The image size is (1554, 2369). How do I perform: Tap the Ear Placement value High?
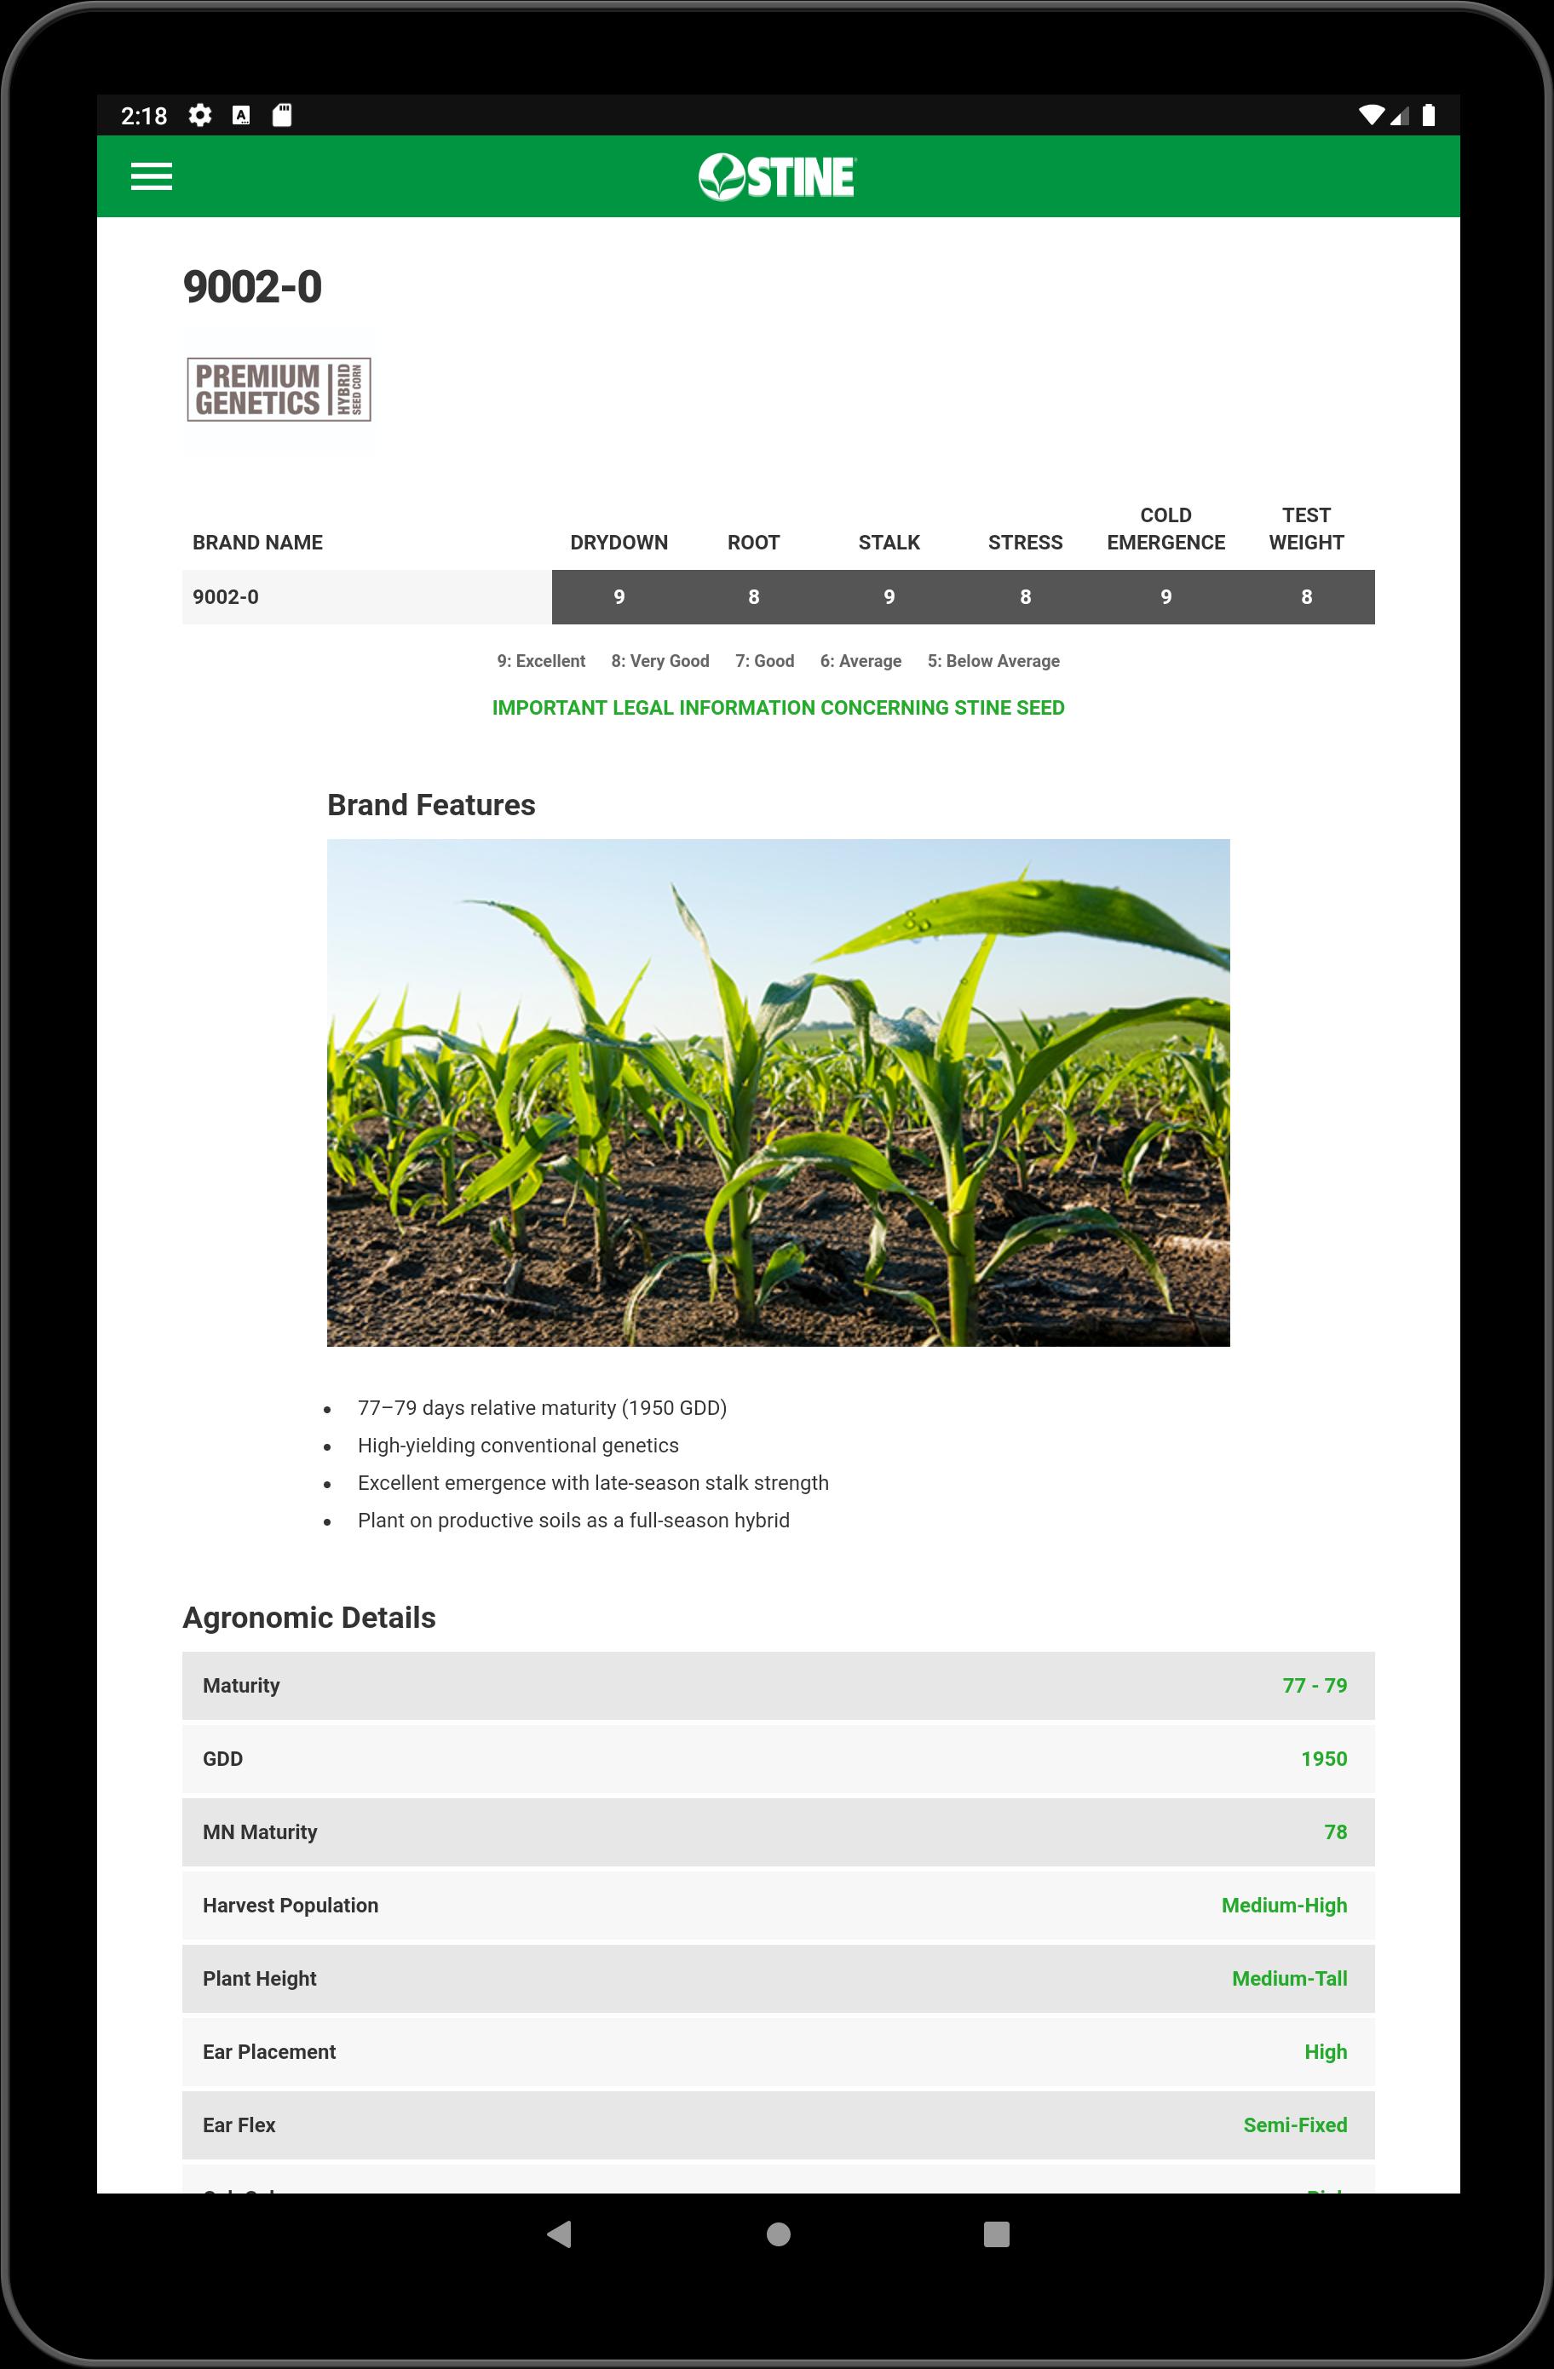[x=1325, y=2051]
